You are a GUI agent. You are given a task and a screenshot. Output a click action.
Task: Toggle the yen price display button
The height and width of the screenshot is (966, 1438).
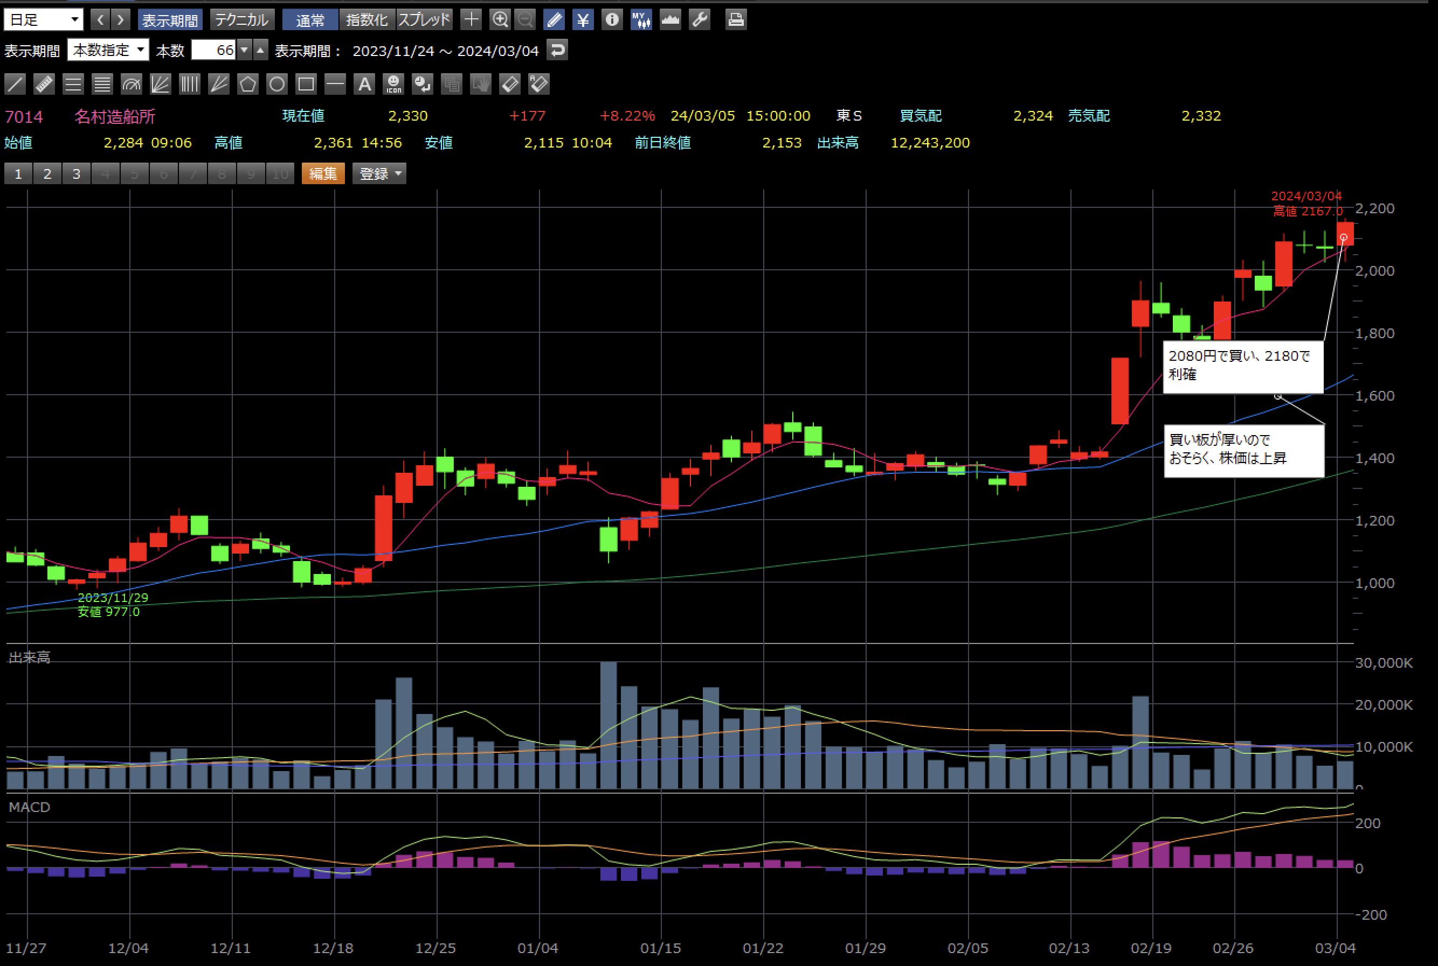pos(583,20)
